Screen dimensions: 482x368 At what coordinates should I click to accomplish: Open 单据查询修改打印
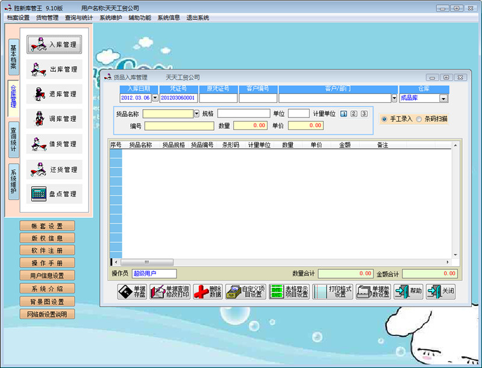click(170, 292)
